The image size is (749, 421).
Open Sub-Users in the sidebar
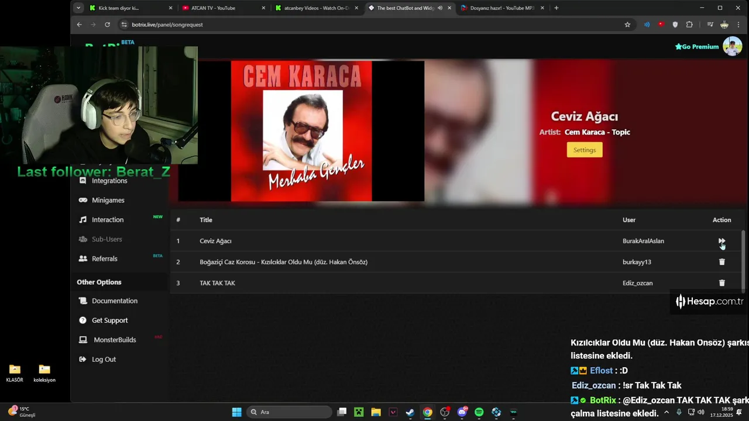[106, 239]
